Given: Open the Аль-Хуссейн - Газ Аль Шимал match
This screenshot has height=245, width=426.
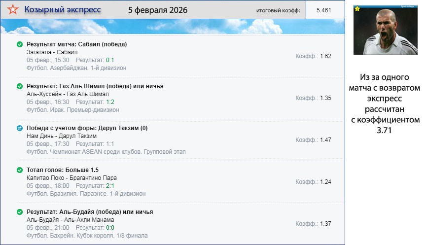Looking at the screenshot, I should click(x=68, y=94).
